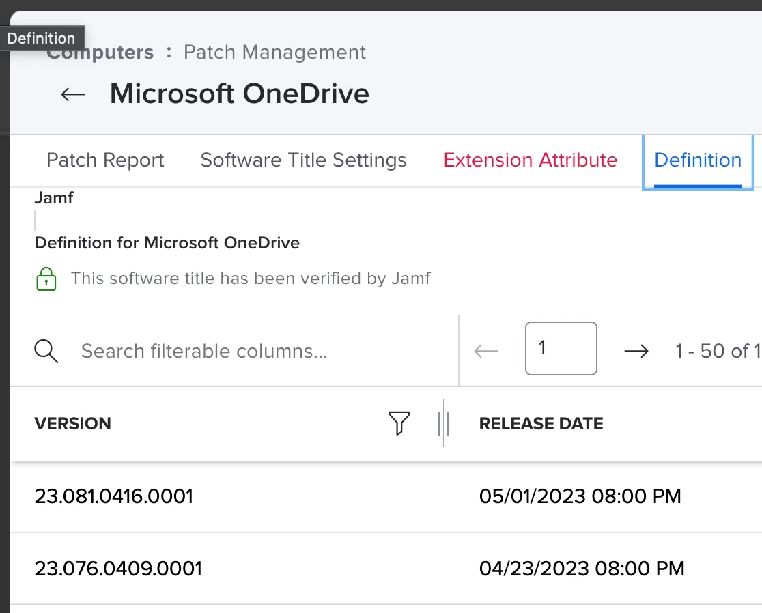
Task: Click the 'verified by Jamf' message
Action: 251,279
